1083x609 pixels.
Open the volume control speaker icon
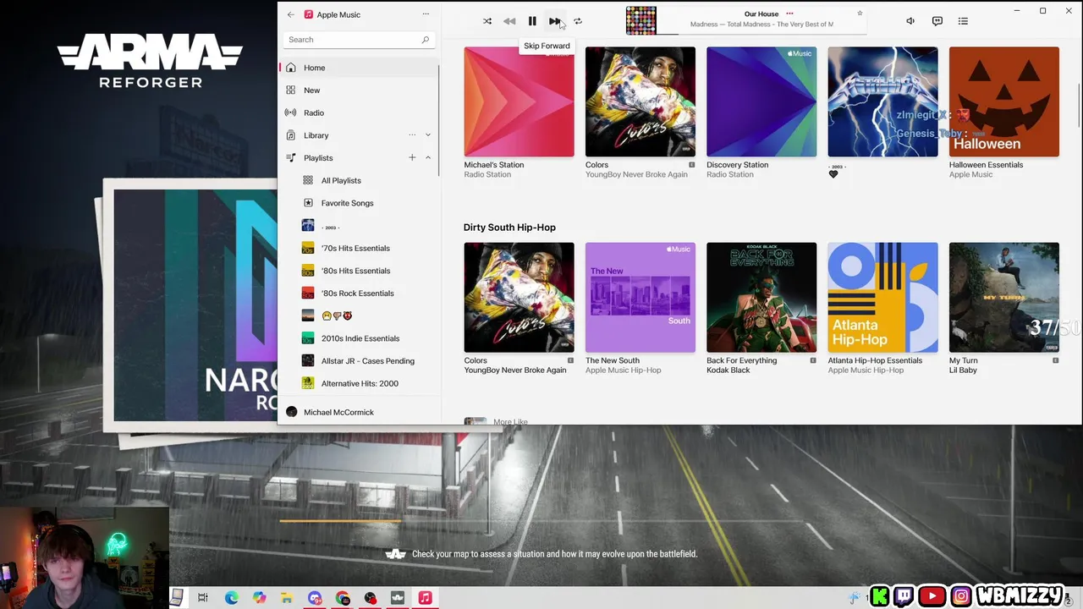(910, 21)
